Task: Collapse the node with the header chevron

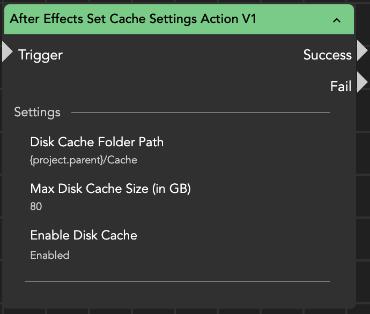Action: click(337, 20)
